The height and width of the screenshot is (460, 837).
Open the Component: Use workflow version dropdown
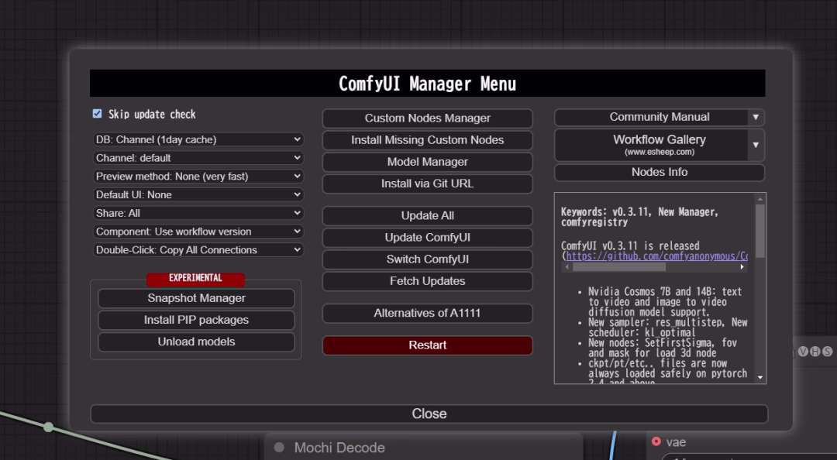[198, 232]
